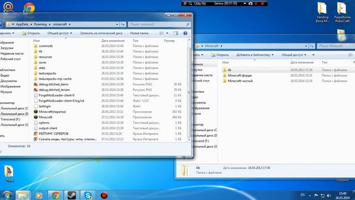Image resolution: width=355 pixels, height=200 pixels.
Task: Sort by Дата изменения column in .minecraft
Action: point(113,41)
